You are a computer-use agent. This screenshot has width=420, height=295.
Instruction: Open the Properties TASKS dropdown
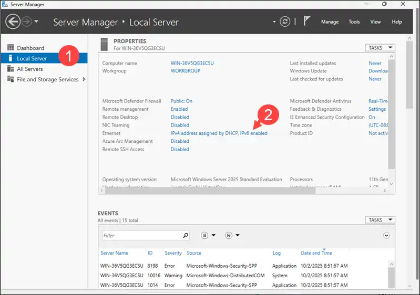pos(380,48)
